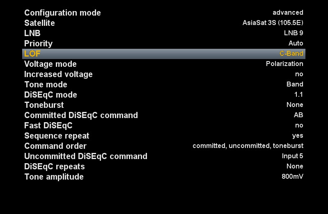Screen dimensions: 328x214
Task: Change the C-Band LOF value
Action: (x=291, y=53)
